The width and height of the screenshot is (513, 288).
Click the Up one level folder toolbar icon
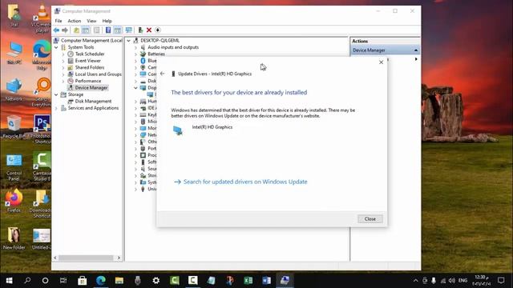pos(76,30)
